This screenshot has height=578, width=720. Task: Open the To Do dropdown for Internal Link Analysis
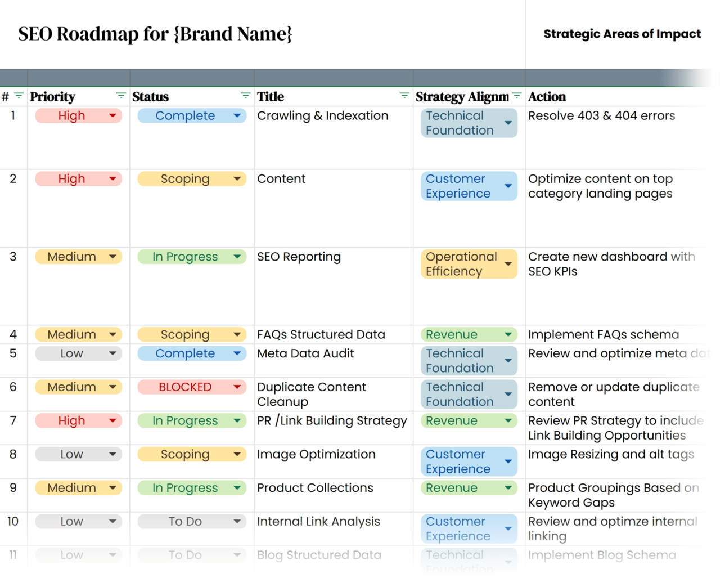click(x=236, y=521)
